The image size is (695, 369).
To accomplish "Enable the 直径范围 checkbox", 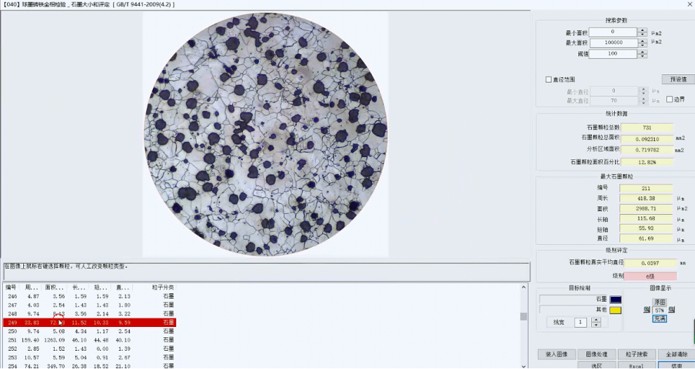I will (x=549, y=79).
